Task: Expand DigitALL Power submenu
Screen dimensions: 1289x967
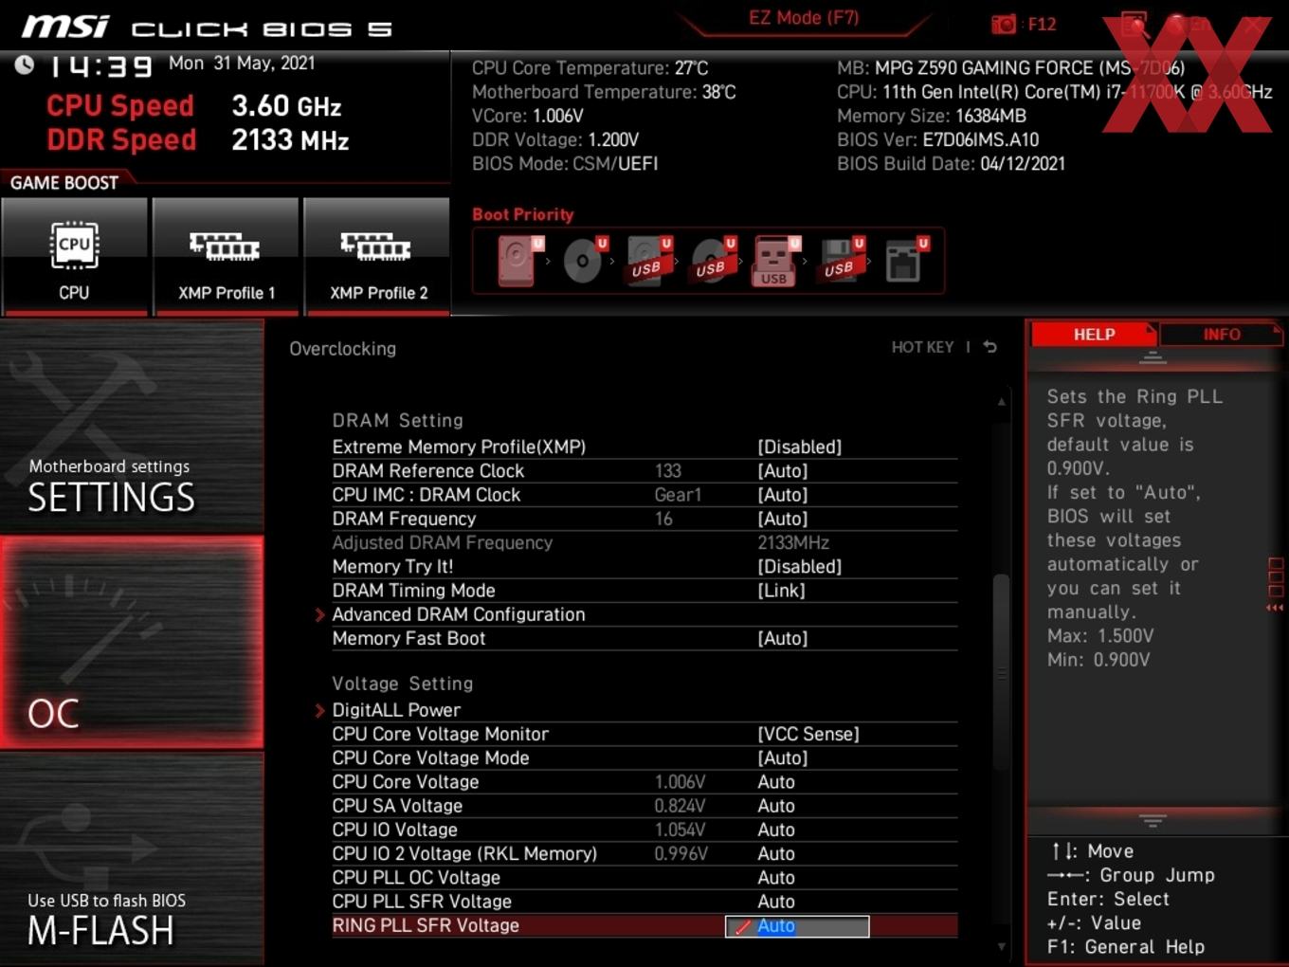Action: click(396, 710)
